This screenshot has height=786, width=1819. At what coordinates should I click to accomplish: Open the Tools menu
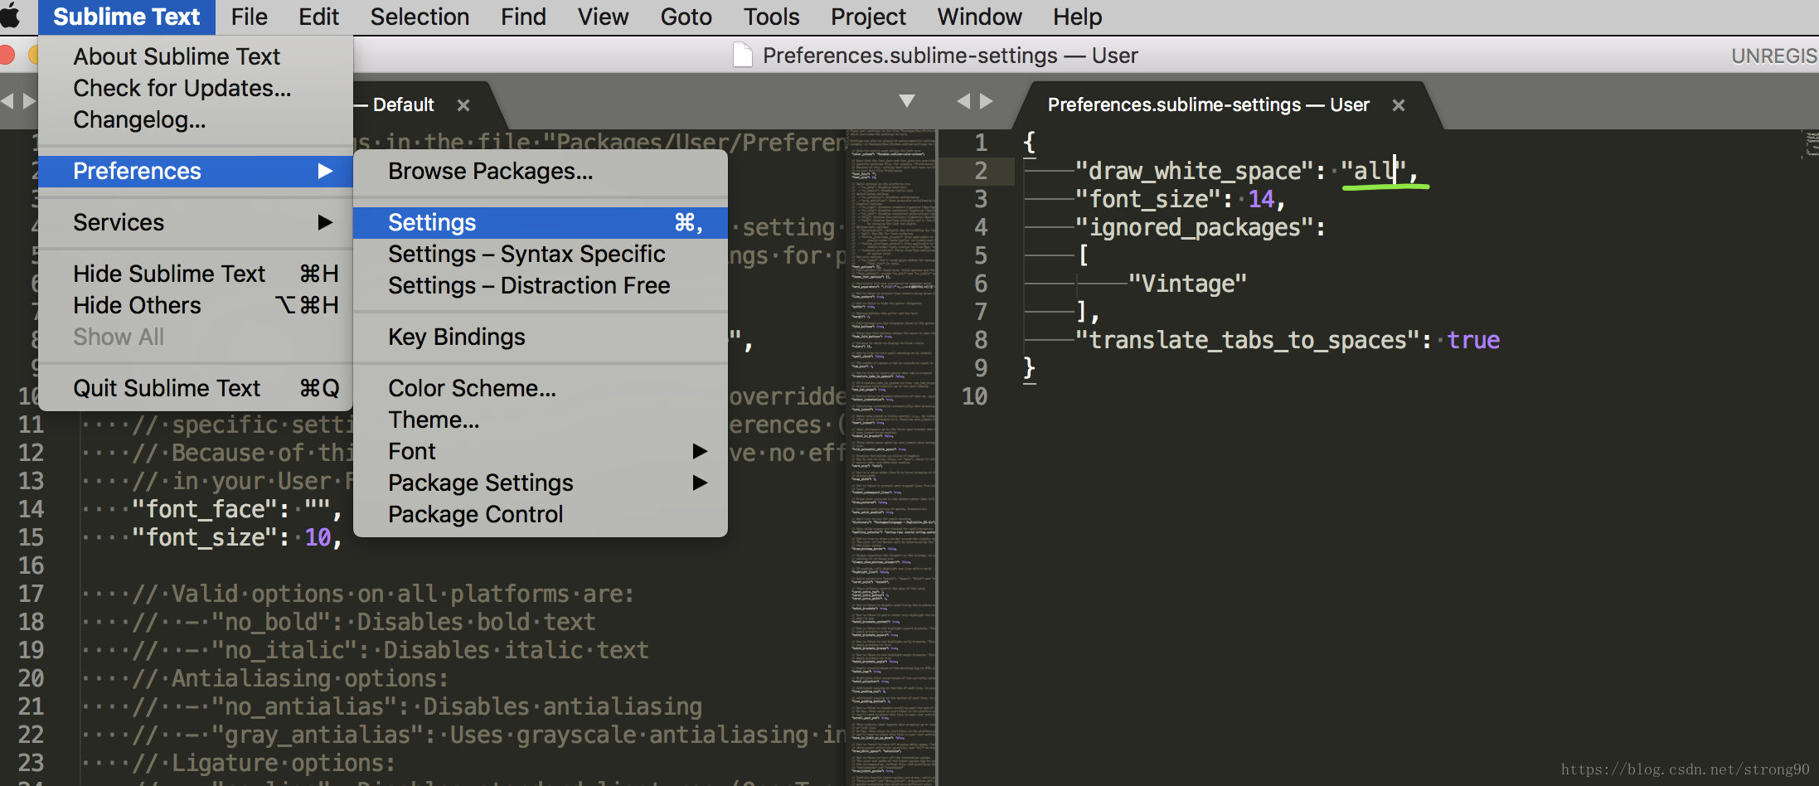coord(771,17)
